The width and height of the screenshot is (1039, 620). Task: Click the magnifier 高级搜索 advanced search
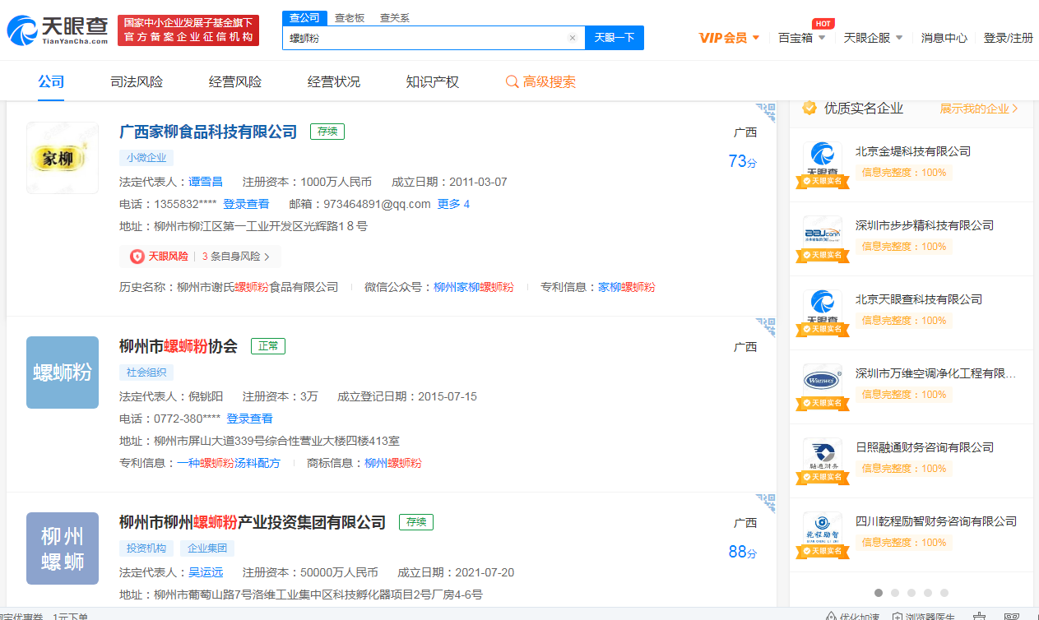point(540,81)
